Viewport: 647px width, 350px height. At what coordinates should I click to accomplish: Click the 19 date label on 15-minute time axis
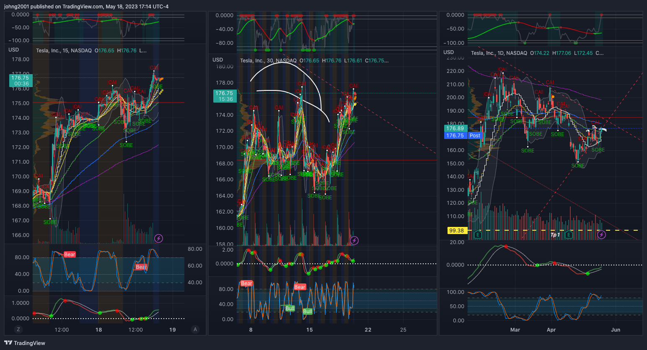tap(172, 330)
